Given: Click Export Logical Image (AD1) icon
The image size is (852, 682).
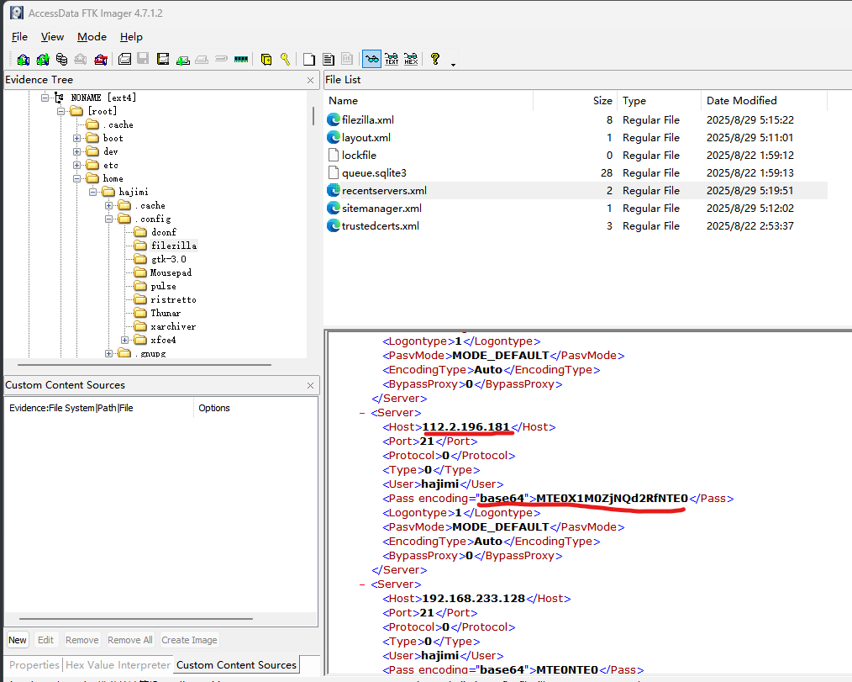Looking at the screenshot, I should 162,59.
